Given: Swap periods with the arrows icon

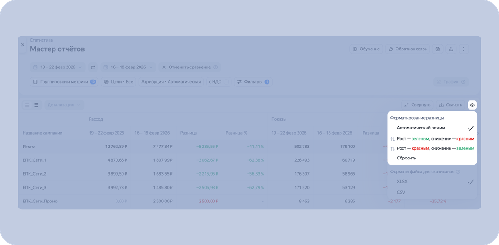Looking at the screenshot, I should point(93,67).
